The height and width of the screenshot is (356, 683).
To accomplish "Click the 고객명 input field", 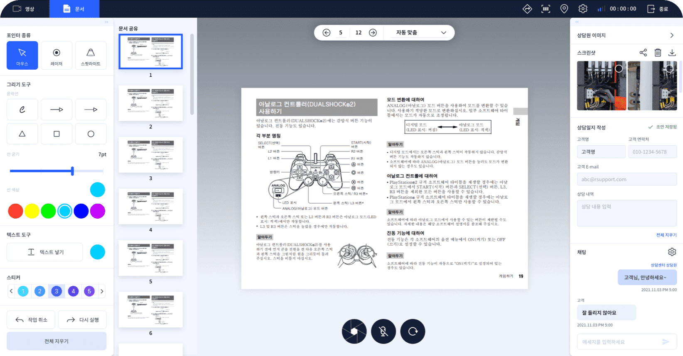I will (601, 152).
